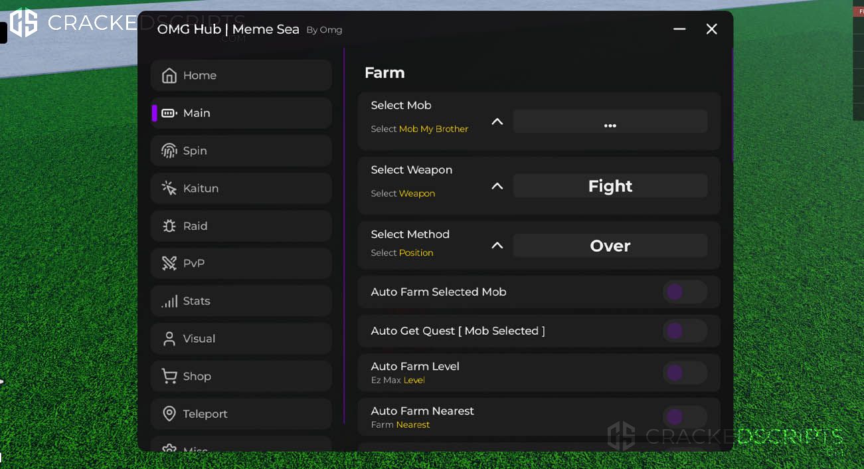Click the PvP crossed swords icon
This screenshot has height=469, width=864.
[x=169, y=264]
